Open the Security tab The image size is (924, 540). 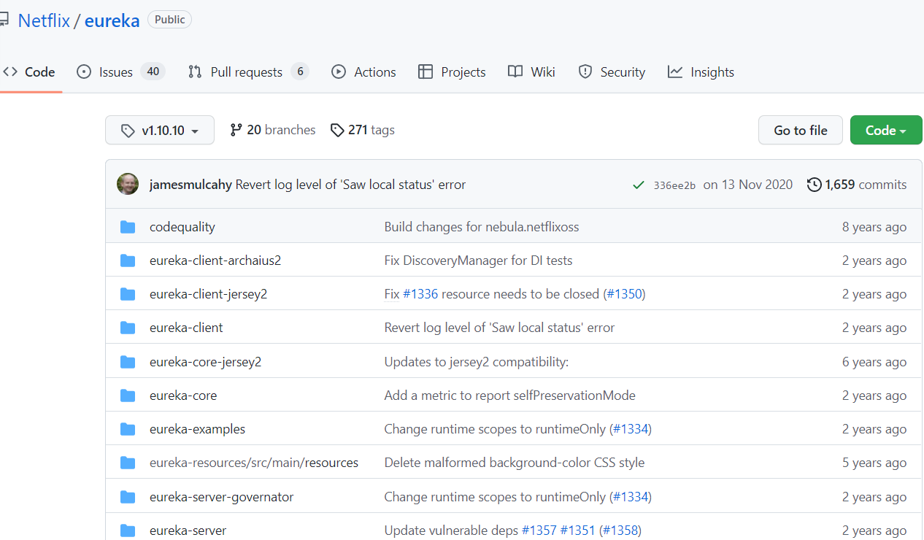612,72
